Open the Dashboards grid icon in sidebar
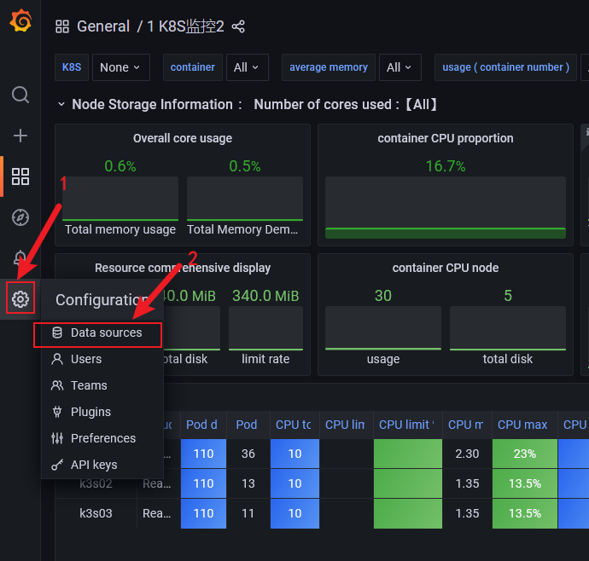The height and width of the screenshot is (561, 589). [x=20, y=176]
